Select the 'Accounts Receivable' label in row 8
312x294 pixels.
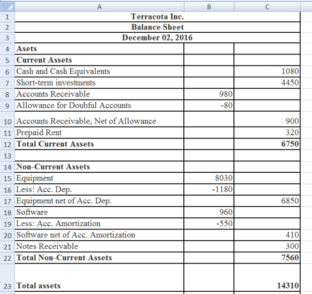pos(100,94)
